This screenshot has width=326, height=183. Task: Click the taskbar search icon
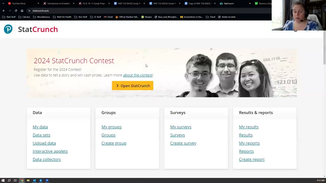pos(9,180)
